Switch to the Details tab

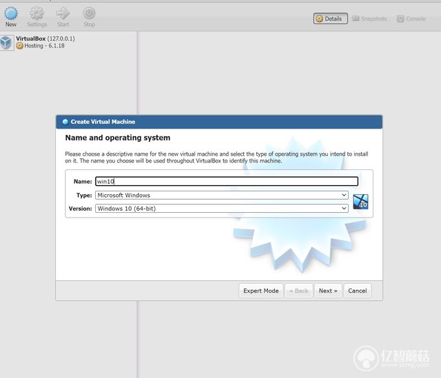point(331,19)
